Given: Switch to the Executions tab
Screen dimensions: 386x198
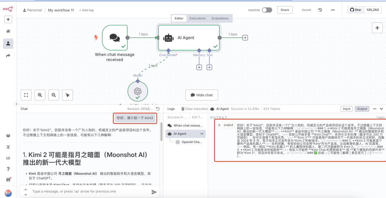Looking at the screenshot, I should point(197,19).
